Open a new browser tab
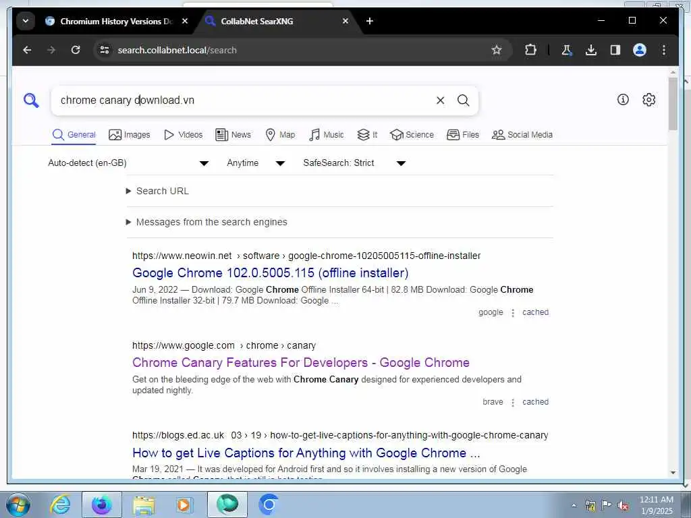 370,21
